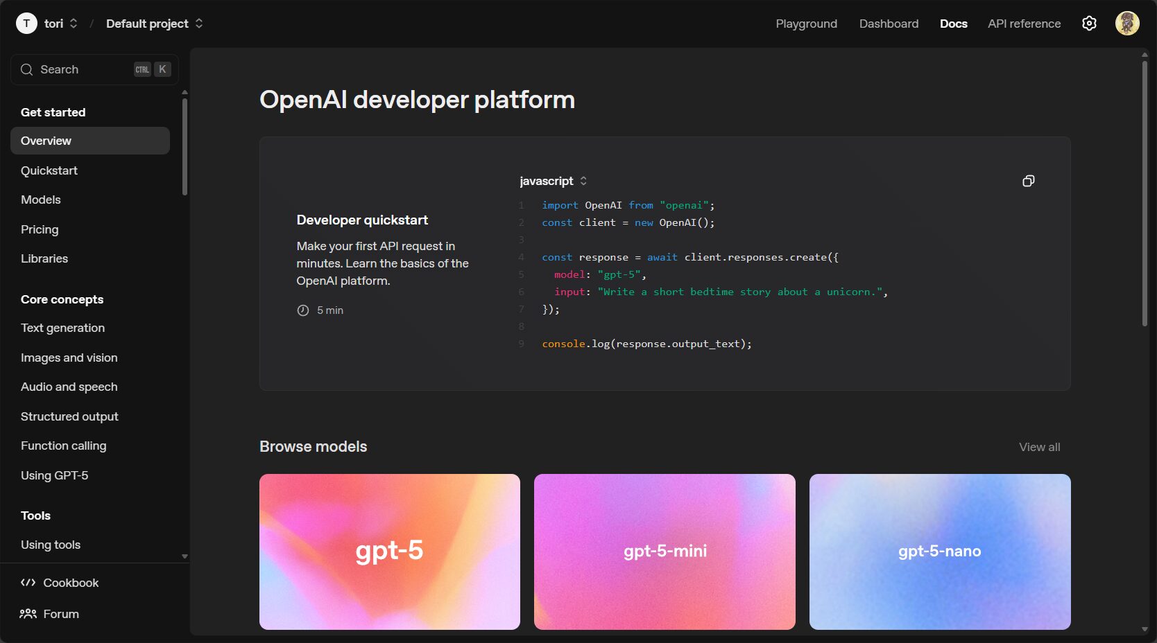
Task: Click the Core concepts section heading
Action: coord(62,299)
